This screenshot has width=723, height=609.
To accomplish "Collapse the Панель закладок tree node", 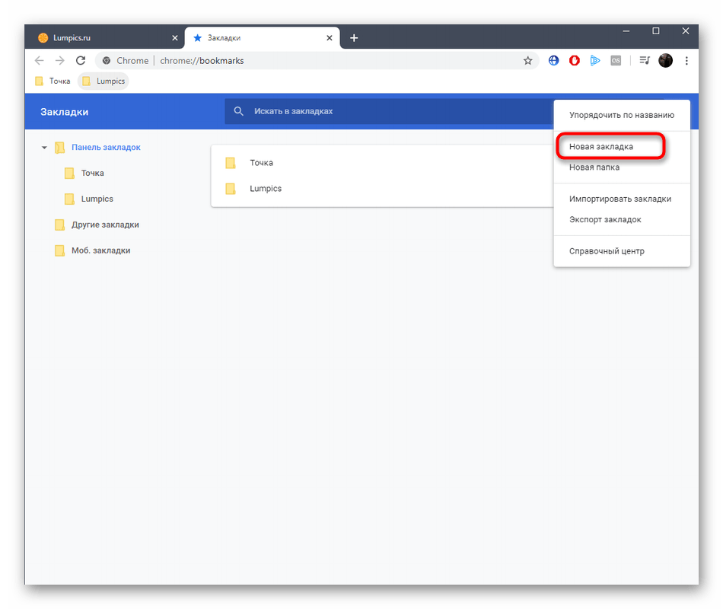I will (44, 148).
